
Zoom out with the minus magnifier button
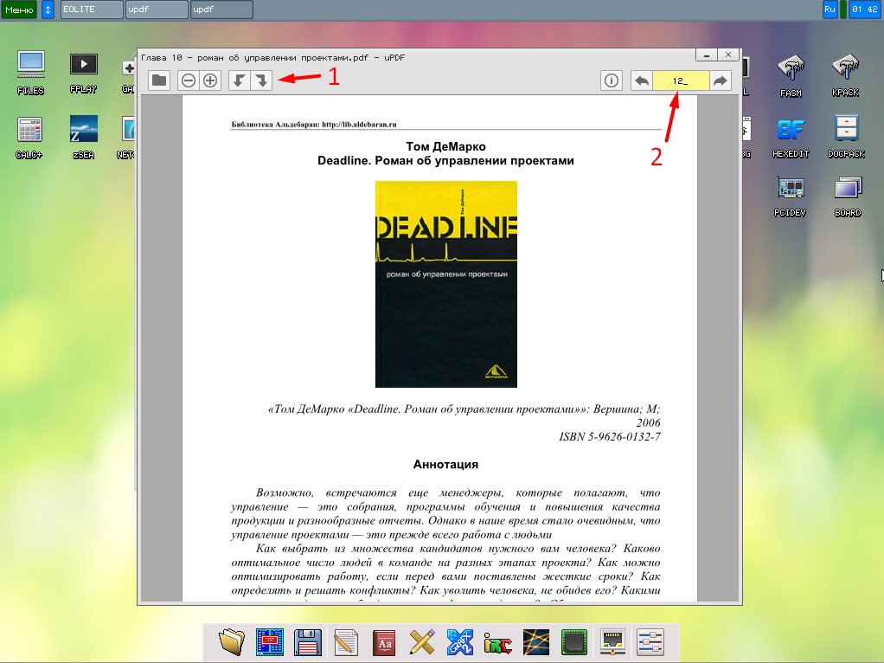click(189, 80)
